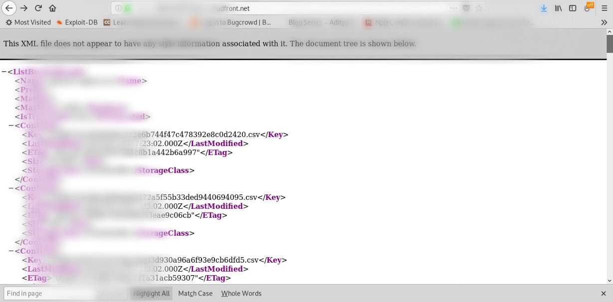613x302 pixels.
Task: Go back to the previous page
Action: (x=9, y=8)
